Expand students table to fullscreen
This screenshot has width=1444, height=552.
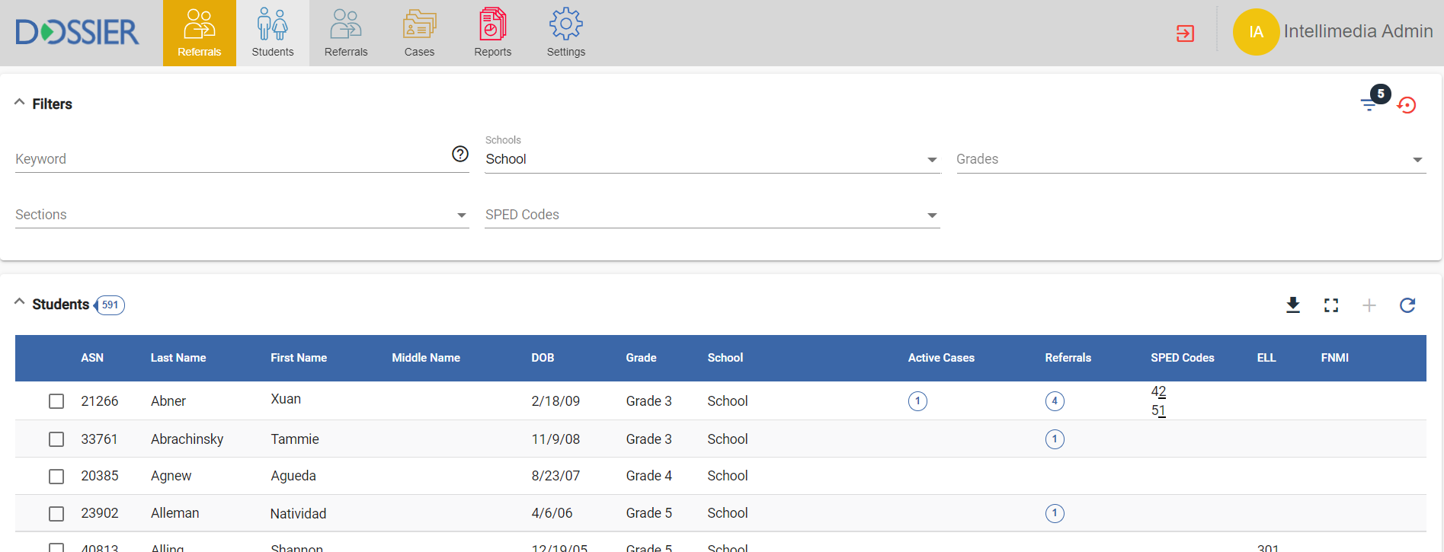point(1331,305)
